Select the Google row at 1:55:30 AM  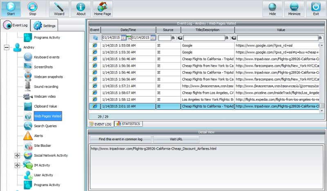coord(204,52)
